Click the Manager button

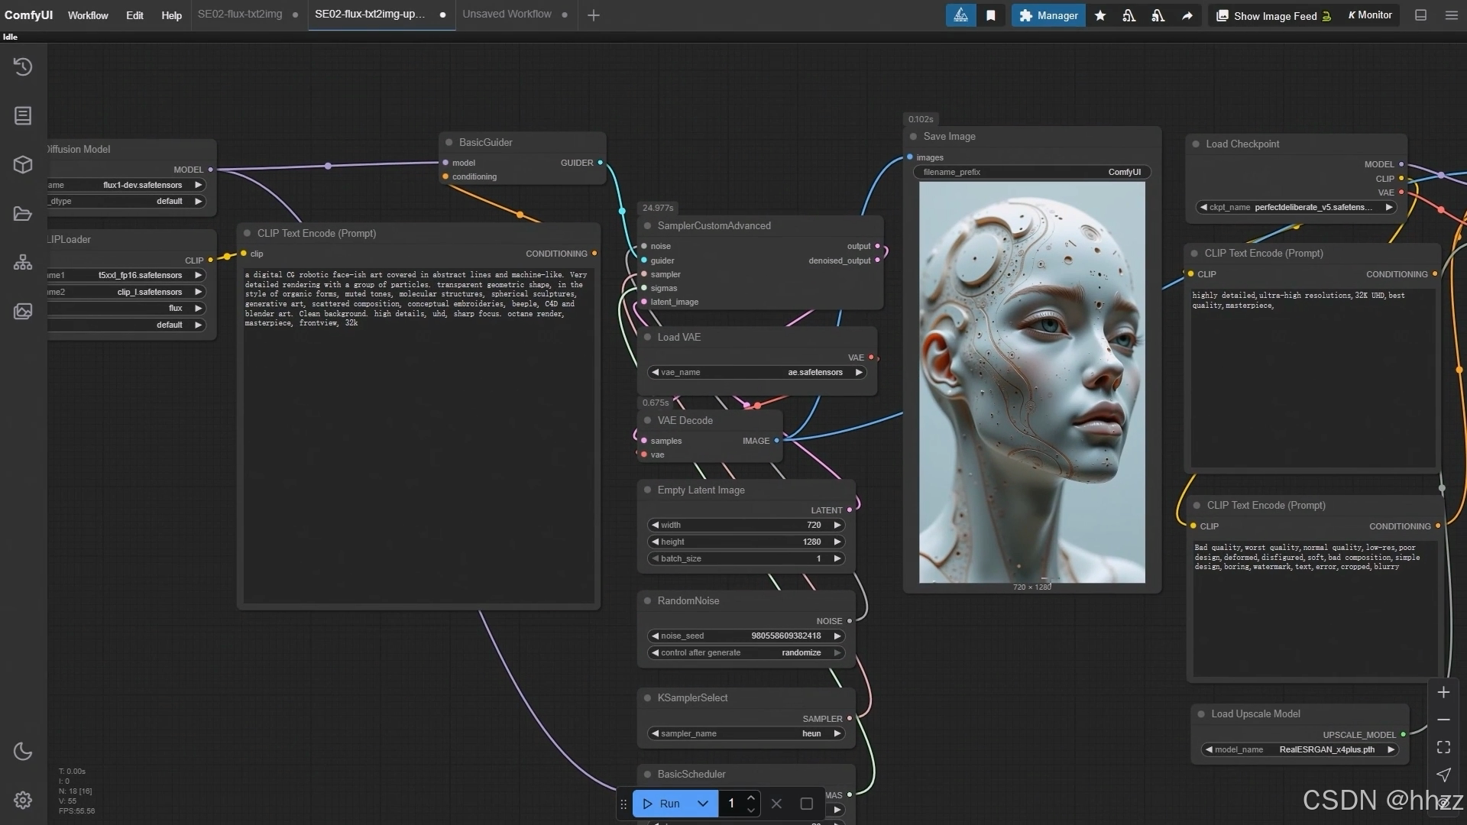(x=1048, y=15)
